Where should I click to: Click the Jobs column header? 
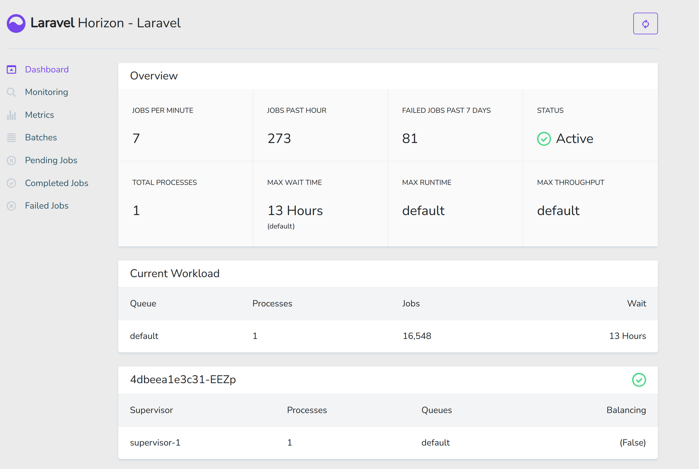(411, 304)
